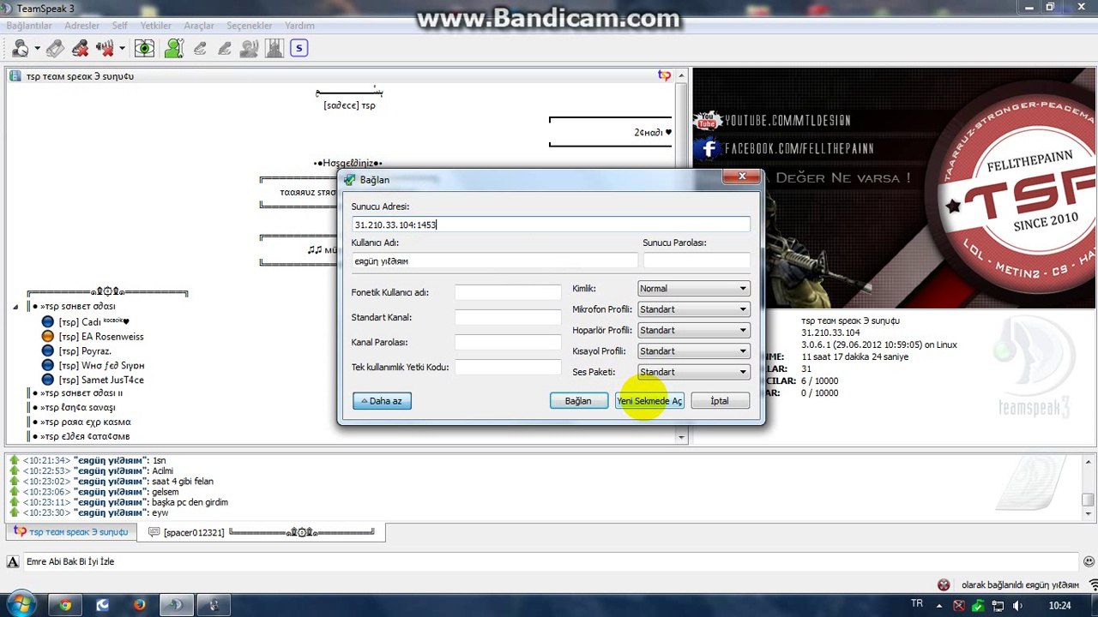This screenshot has height=617, width=1098.
Task: Click the ban list jail icon
Action: pyautogui.click(x=274, y=49)
